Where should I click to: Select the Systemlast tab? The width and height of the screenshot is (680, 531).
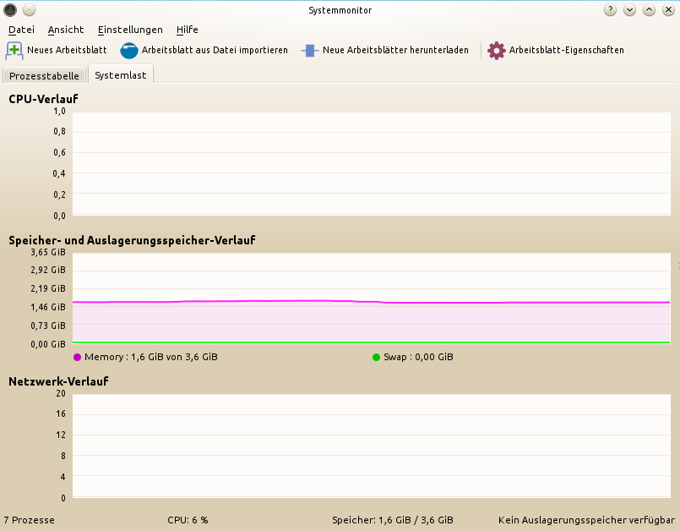tap(120, 75)
